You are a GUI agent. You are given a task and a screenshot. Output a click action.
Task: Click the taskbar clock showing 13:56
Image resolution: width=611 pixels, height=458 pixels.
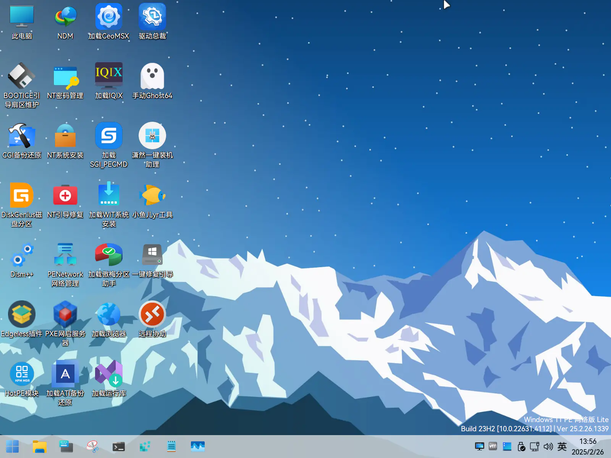[587, 446]
